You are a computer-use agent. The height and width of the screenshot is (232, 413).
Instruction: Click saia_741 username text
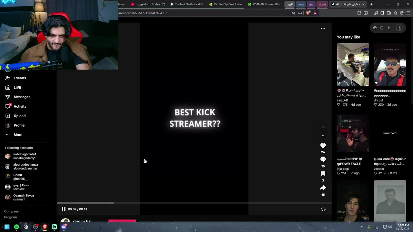click(342, 100)
